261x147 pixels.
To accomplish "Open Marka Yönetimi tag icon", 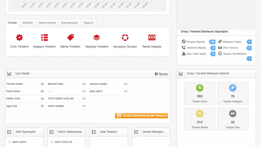I will (70, 38).
